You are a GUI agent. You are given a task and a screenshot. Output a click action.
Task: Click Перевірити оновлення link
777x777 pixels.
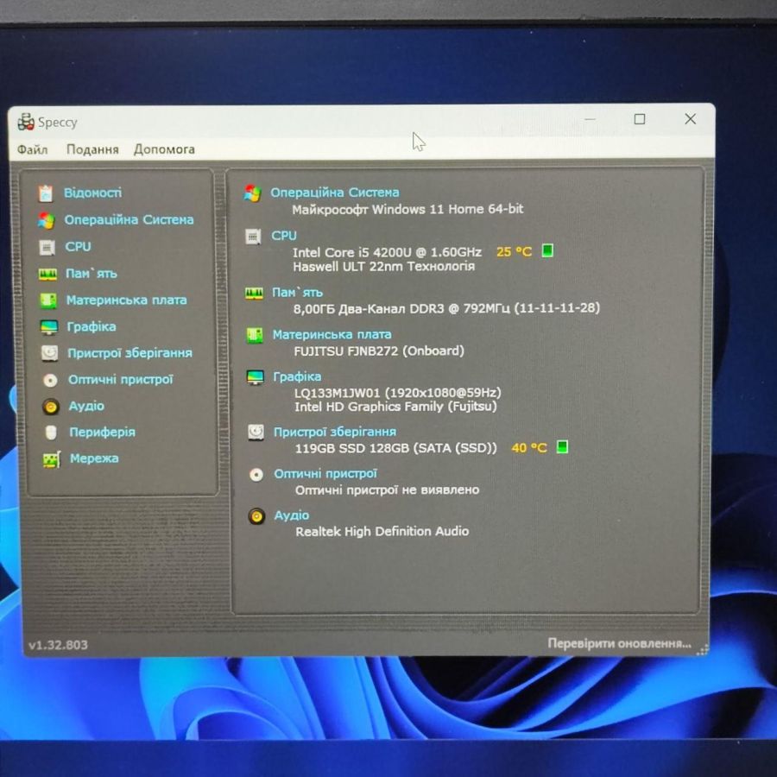click(619, 644)
